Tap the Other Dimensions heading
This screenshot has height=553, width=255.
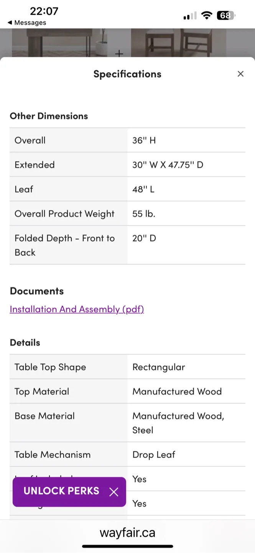click(x=49, y=116)
